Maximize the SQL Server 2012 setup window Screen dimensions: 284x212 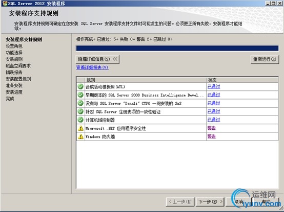274,4
